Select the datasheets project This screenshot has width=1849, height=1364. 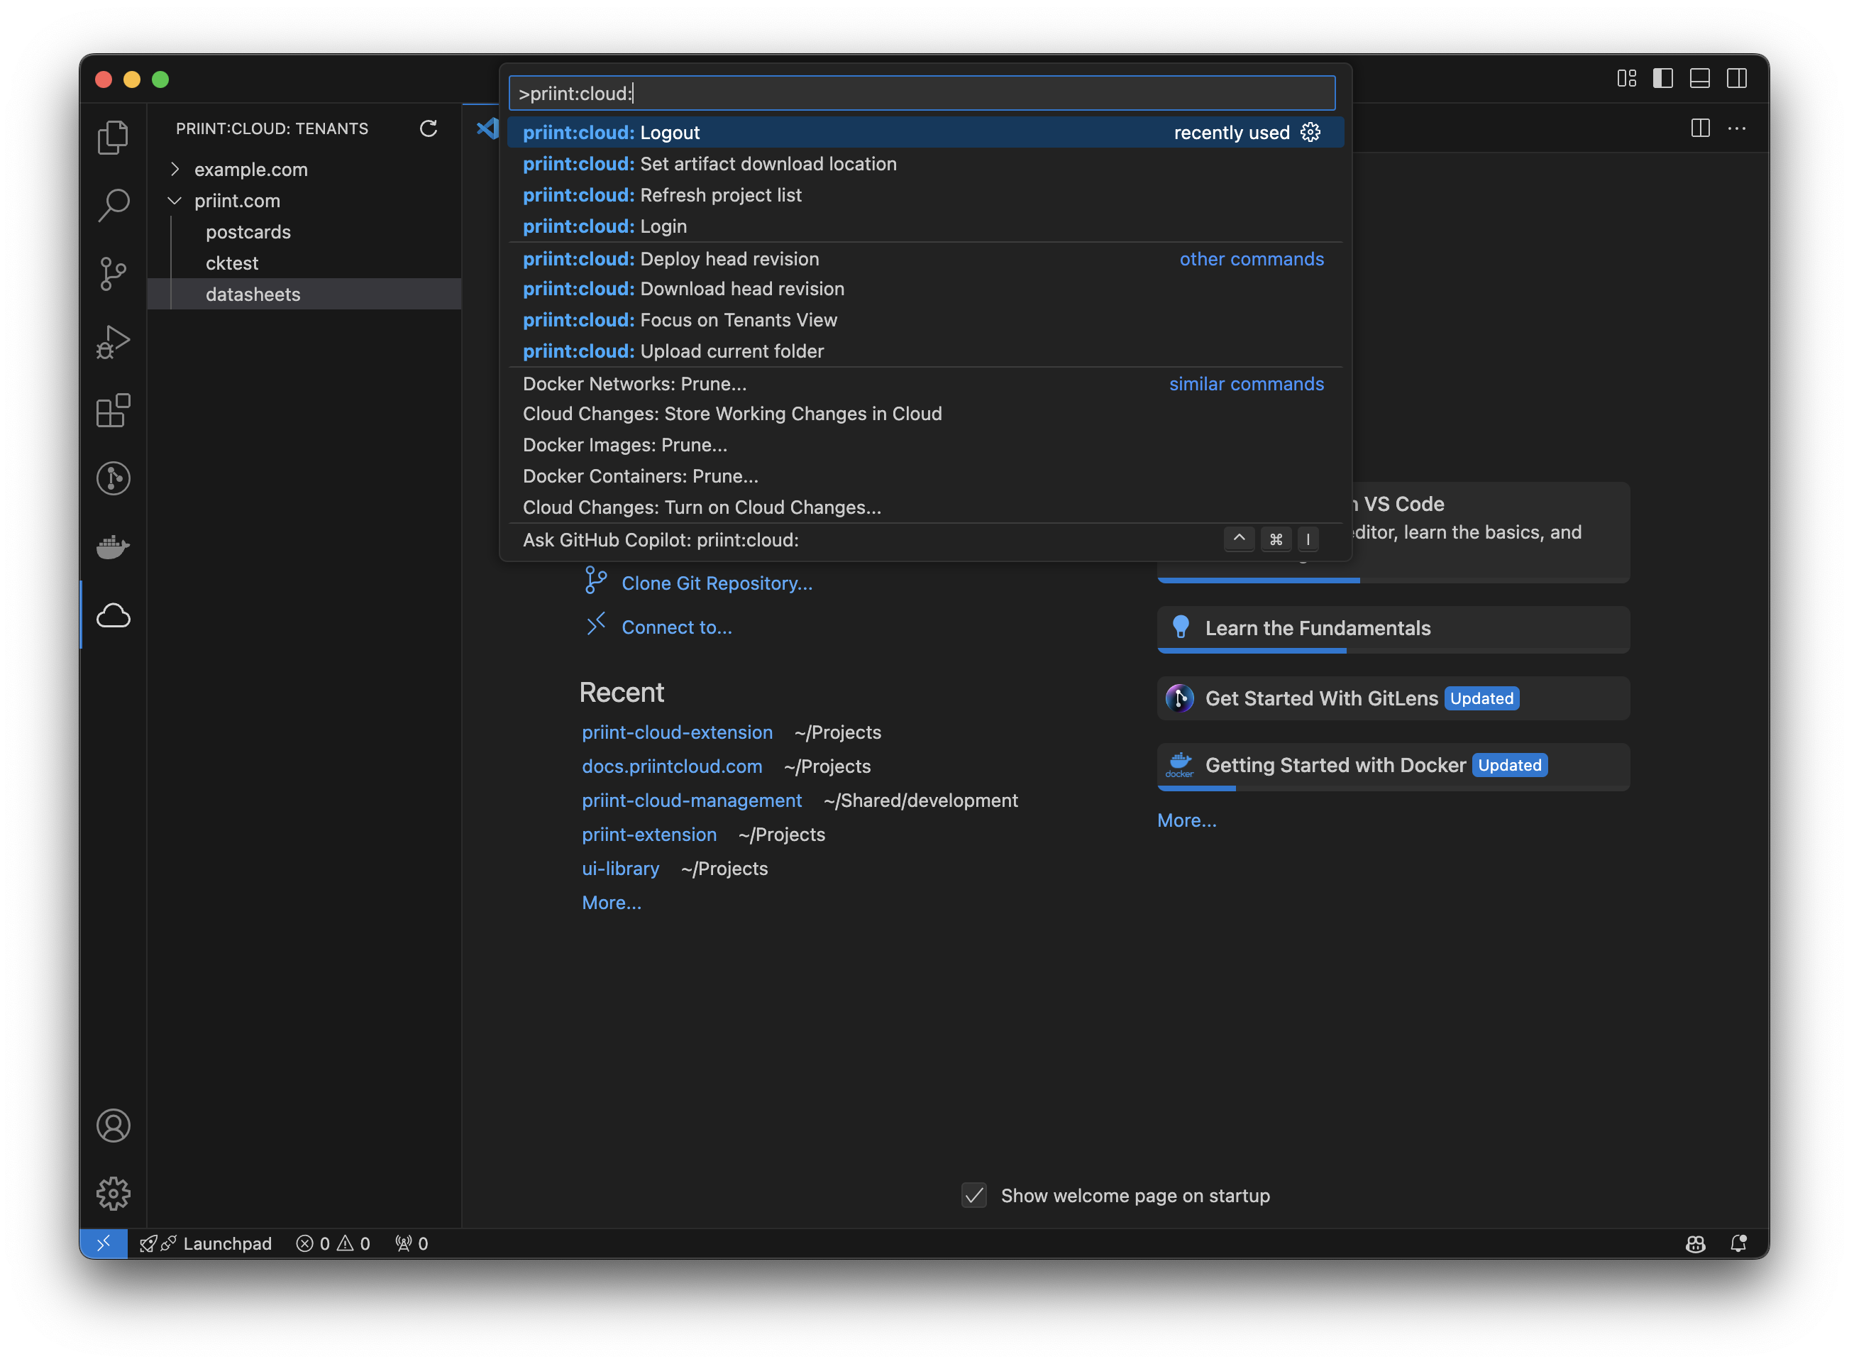pyautogui.click(x=253, y=295)
